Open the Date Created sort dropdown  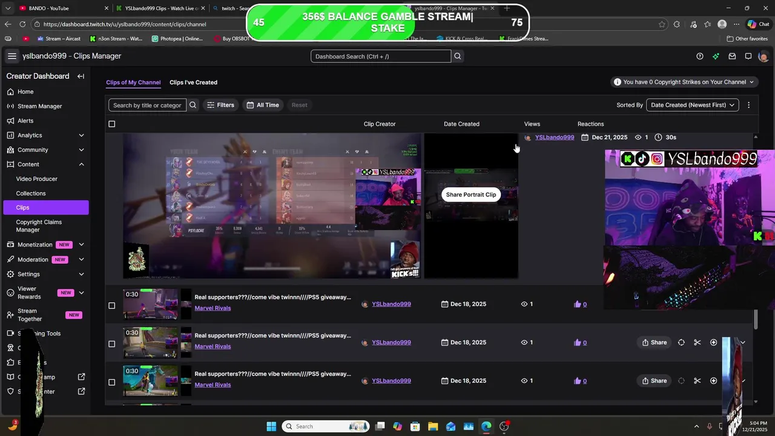(x=692, y=105)
